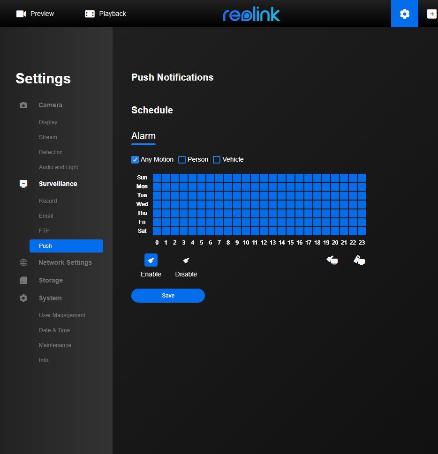Image resolution: width=438 pixels, height=454 pixels.
Task: Open the Playback tab
Action: click(106, 14)
